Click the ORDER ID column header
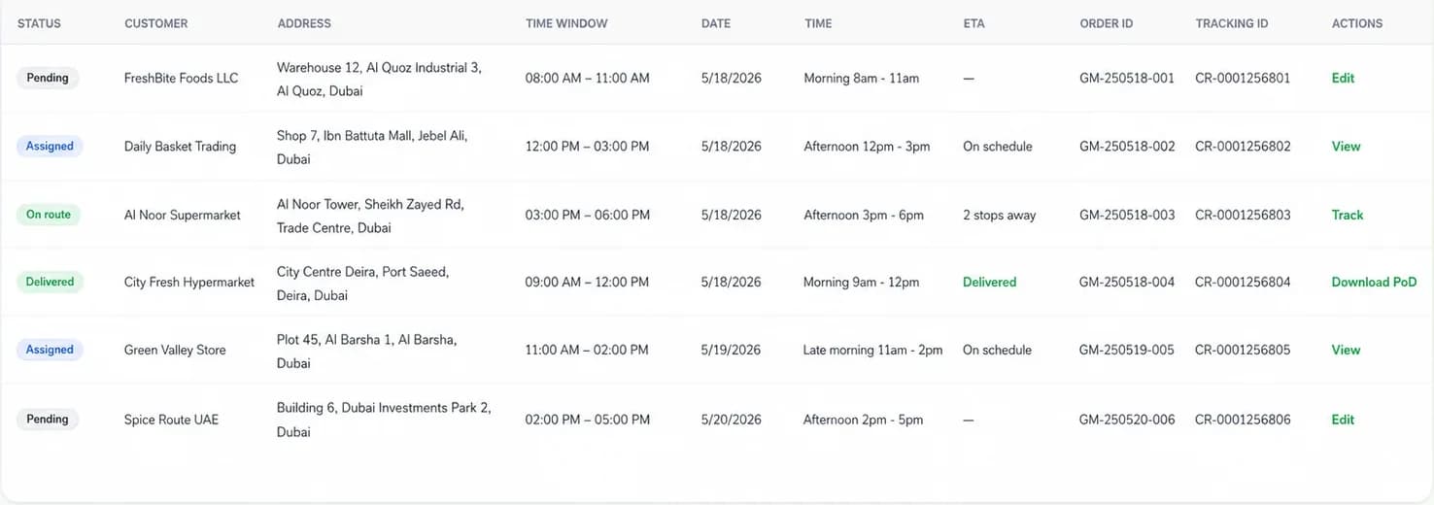This screenshot has height=505, width=1434. coord(1107,23)
